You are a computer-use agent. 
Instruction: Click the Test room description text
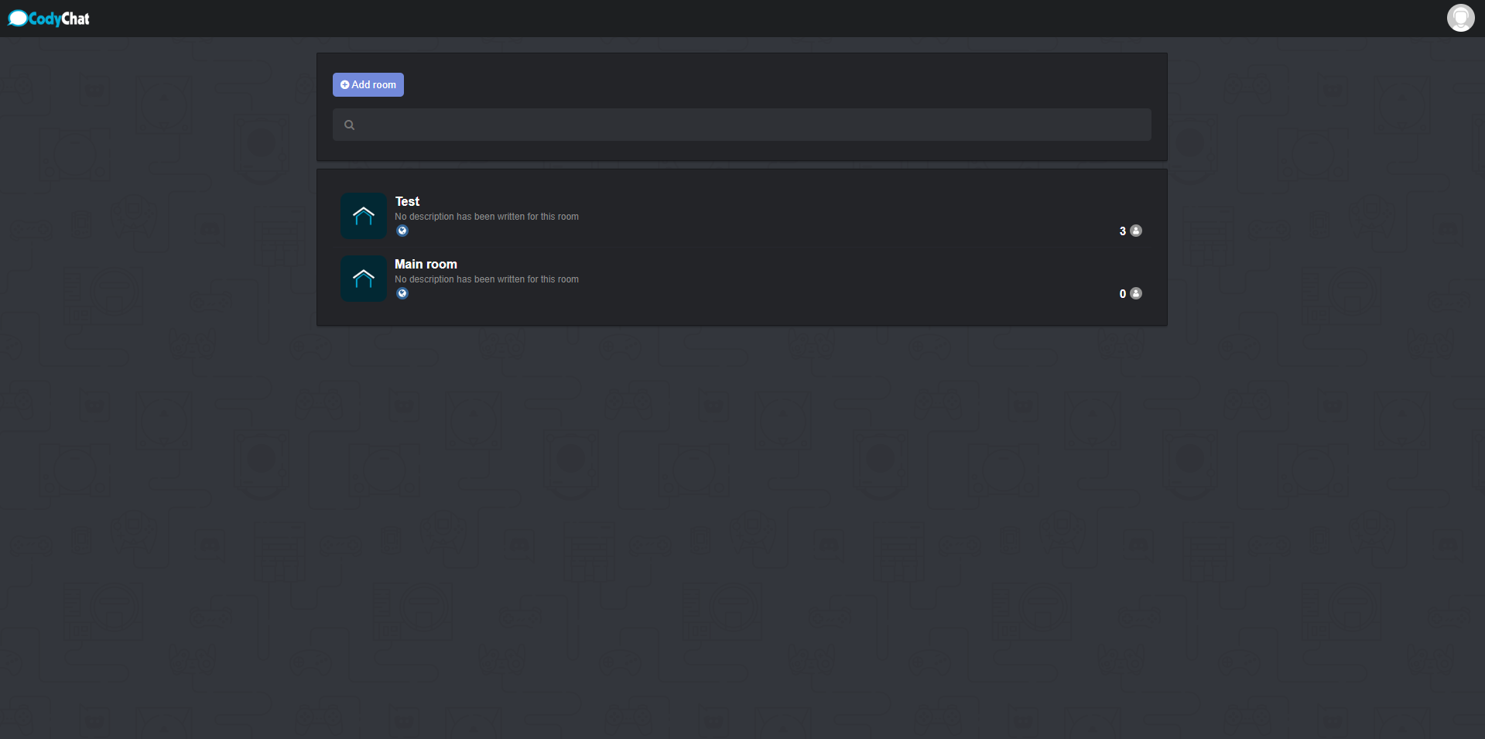487,217
